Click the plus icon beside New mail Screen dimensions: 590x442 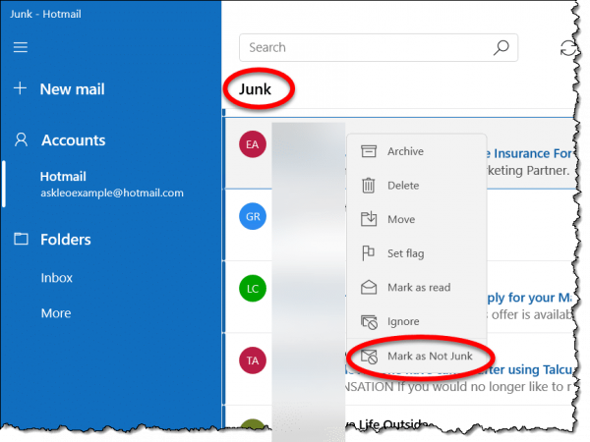coord(20,88)
